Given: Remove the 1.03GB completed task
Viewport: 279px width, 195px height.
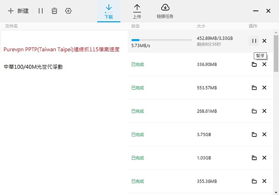Looking at the screenshot, I should point(264,158).
